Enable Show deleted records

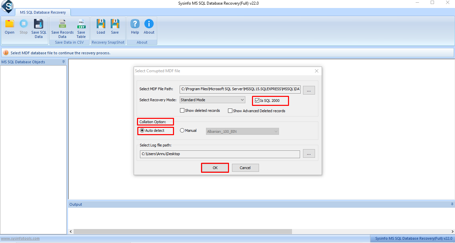182,111
